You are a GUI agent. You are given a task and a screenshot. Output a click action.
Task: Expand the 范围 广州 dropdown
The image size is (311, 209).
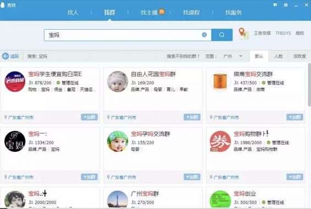233,56
